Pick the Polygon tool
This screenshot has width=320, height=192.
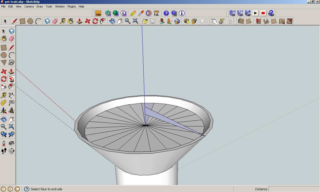pos(3,63)
